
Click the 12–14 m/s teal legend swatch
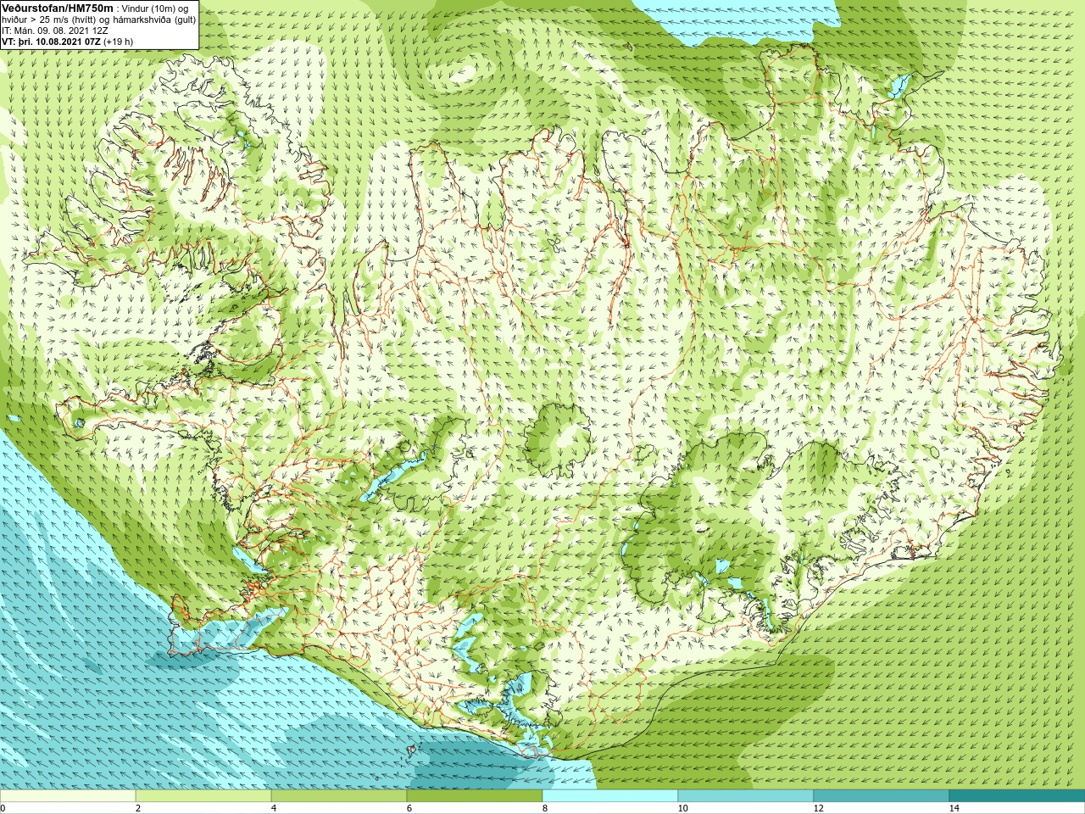pos(882,796)
